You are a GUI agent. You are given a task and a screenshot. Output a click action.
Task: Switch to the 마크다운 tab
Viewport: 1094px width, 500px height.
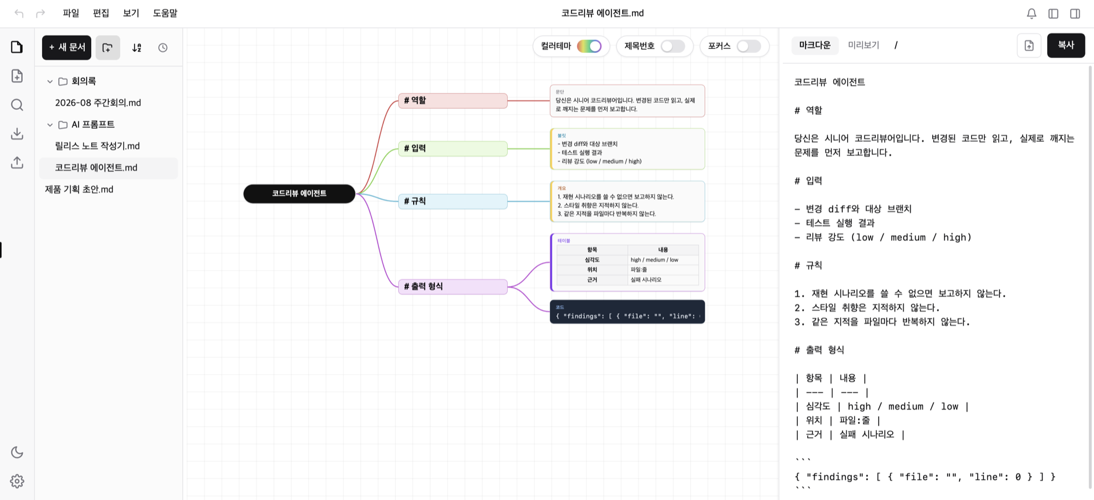(x=815, y=45)
